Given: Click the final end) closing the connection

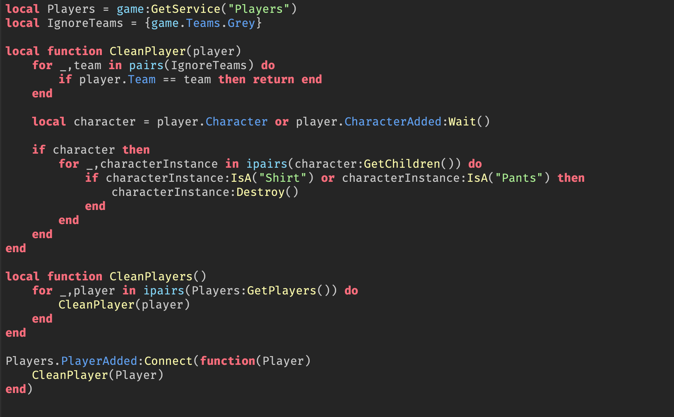Looking at the screenshot, I should click(18, 389).
